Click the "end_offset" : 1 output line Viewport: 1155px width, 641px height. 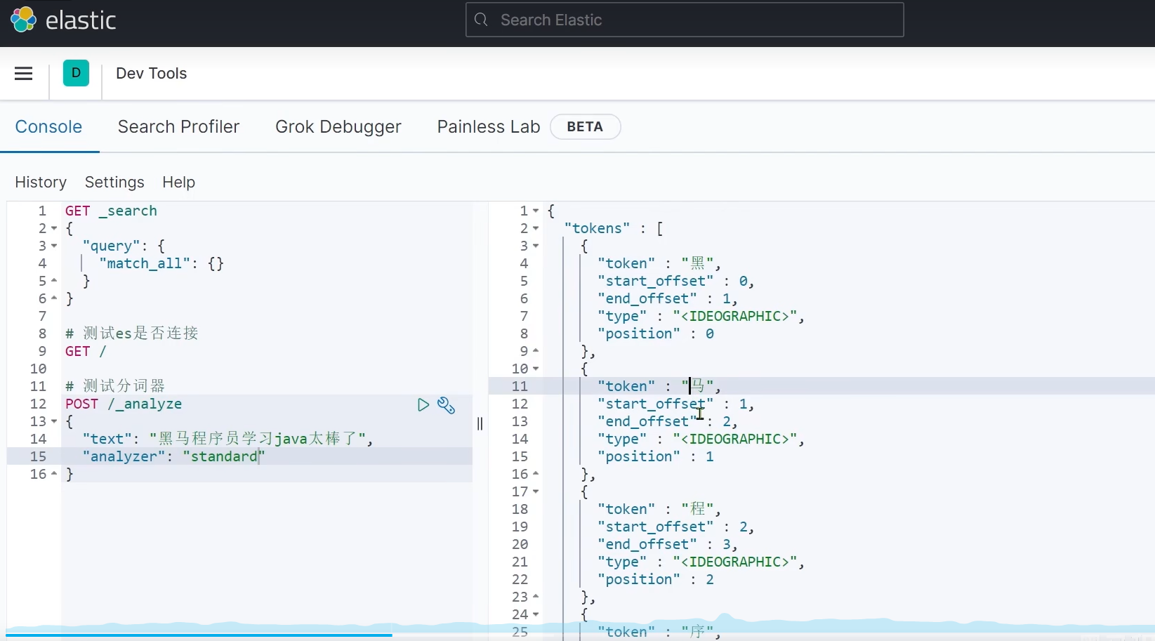[668, 298]
